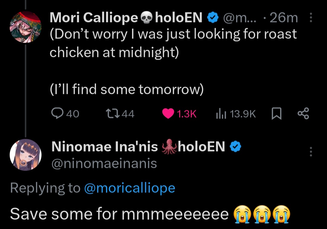Click the truncated @m... handle
The width and height of the screenshot is (327, 229).
239,18
